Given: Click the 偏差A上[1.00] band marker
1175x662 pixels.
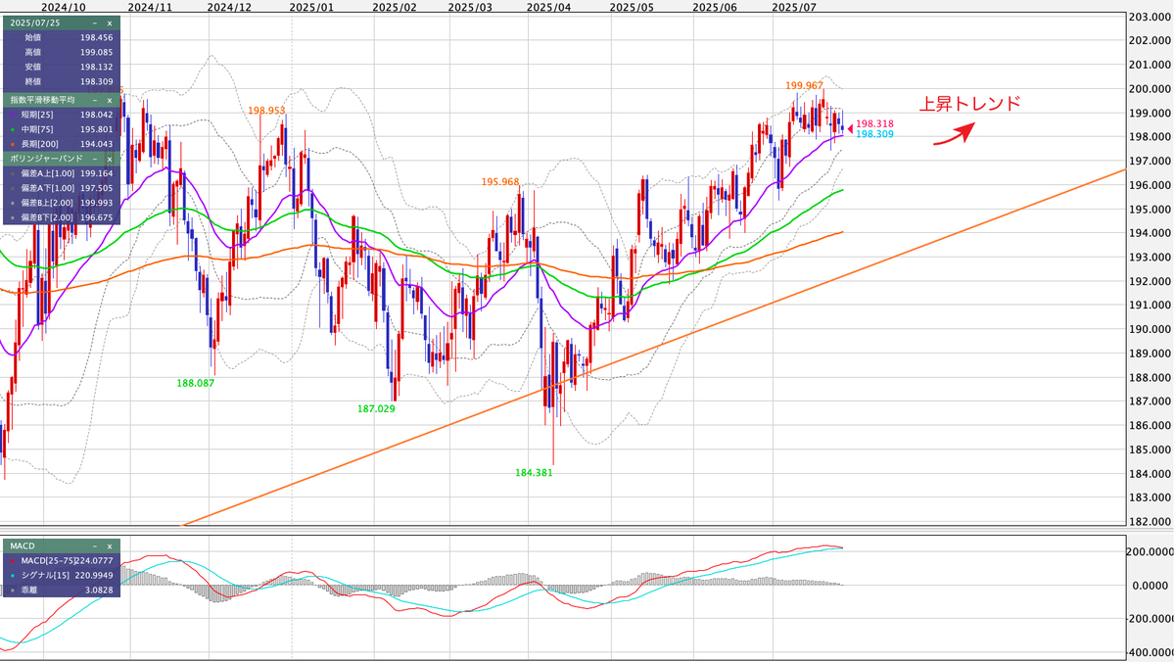Looking at the screenshot, I should (x=12, y=173).
